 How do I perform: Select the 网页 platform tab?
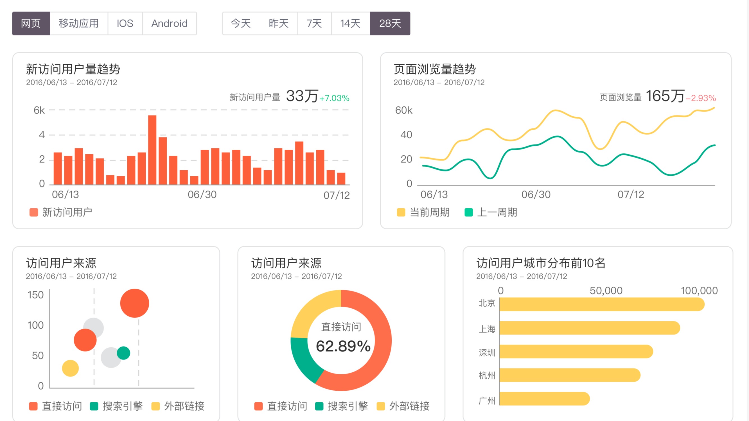31,24
